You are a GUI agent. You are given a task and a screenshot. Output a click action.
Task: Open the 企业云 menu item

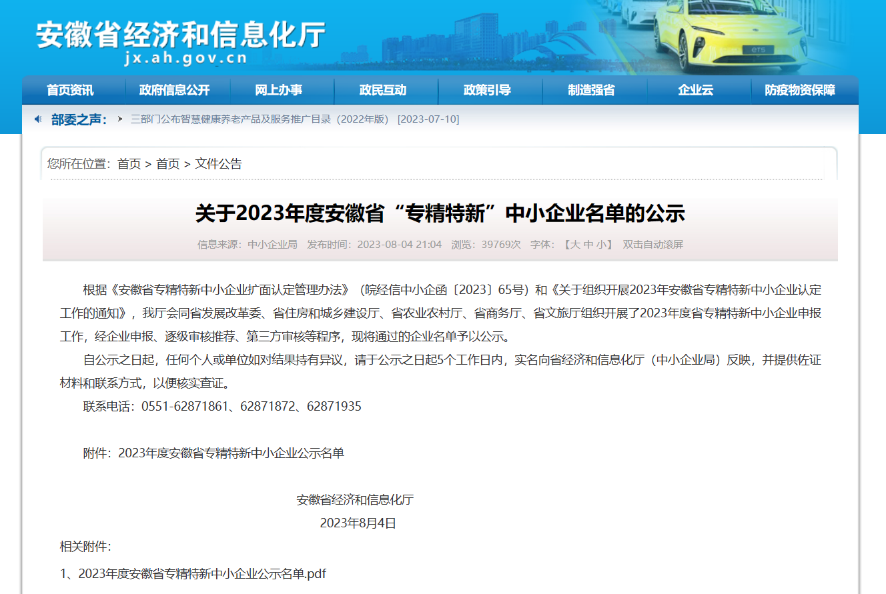click(695, 90)
